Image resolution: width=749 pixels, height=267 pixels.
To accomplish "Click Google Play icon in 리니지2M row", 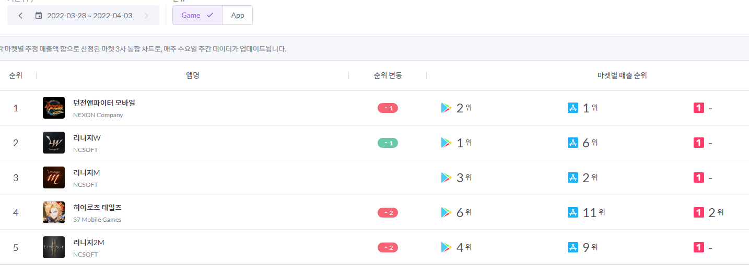I will click(446, 247).
